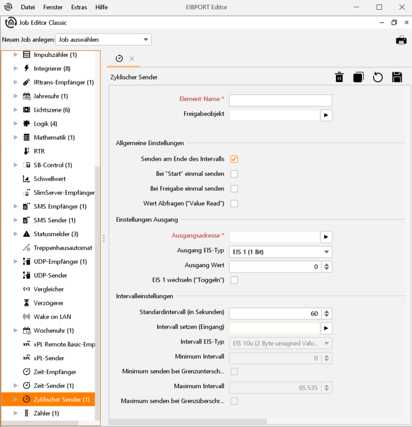Uncheck 'Senden am Ende des Intervalls'

(234, 159)
